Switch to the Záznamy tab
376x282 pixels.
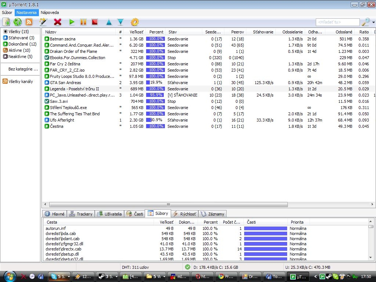coord(213,214)
